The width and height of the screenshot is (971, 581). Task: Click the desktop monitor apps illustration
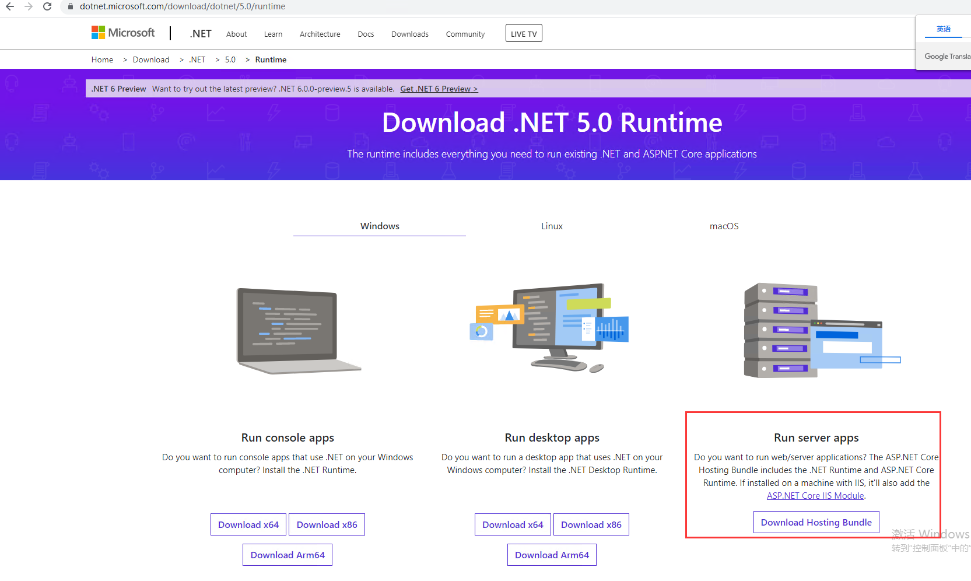(x=549, y=328)
